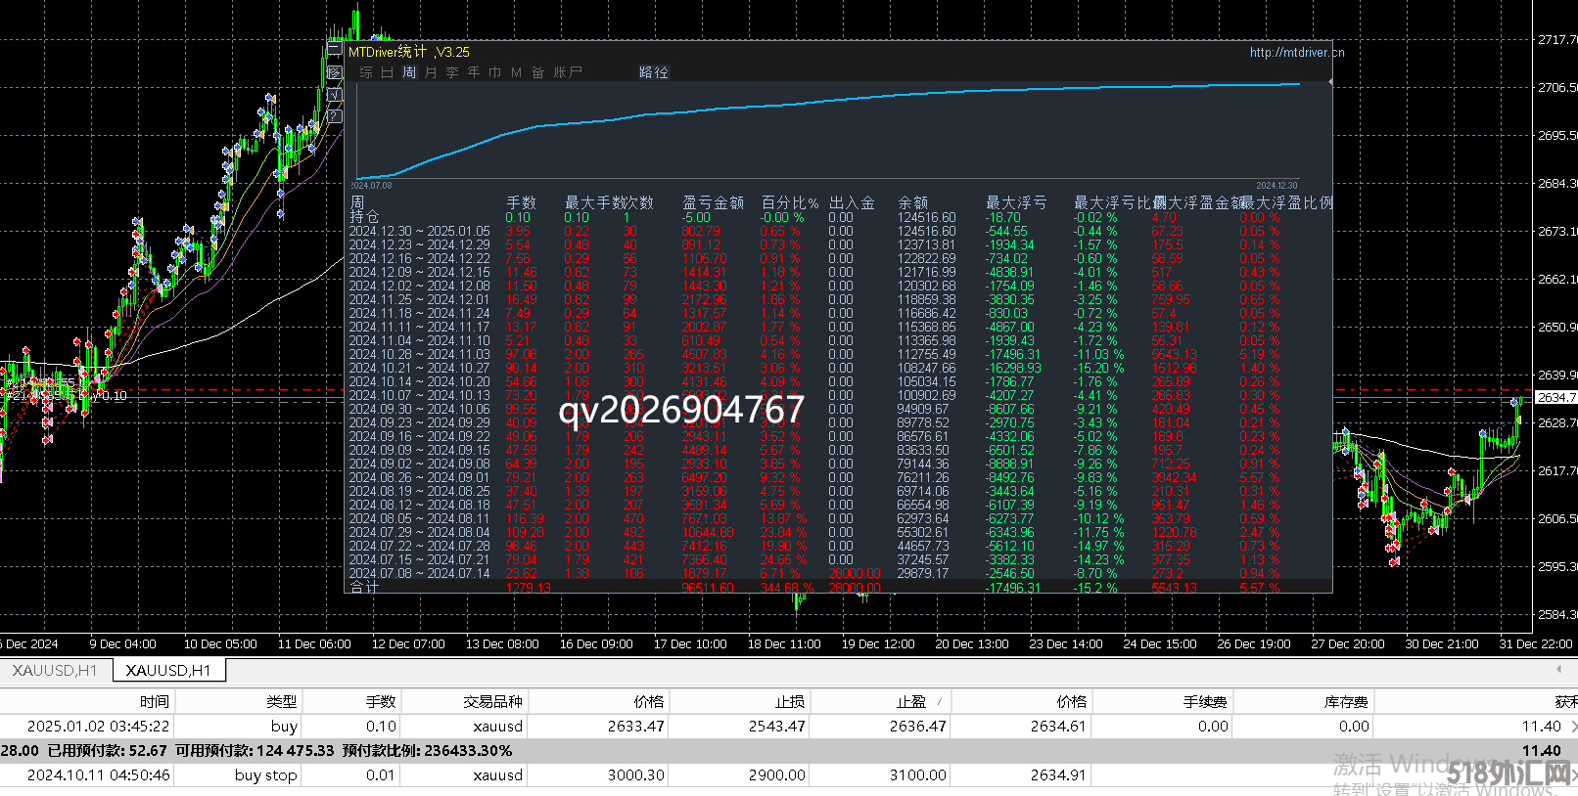The height and width of the screenshot is (796, 1578).
Task: Click the 最大手数次数 column header
Action: (609, 202)
